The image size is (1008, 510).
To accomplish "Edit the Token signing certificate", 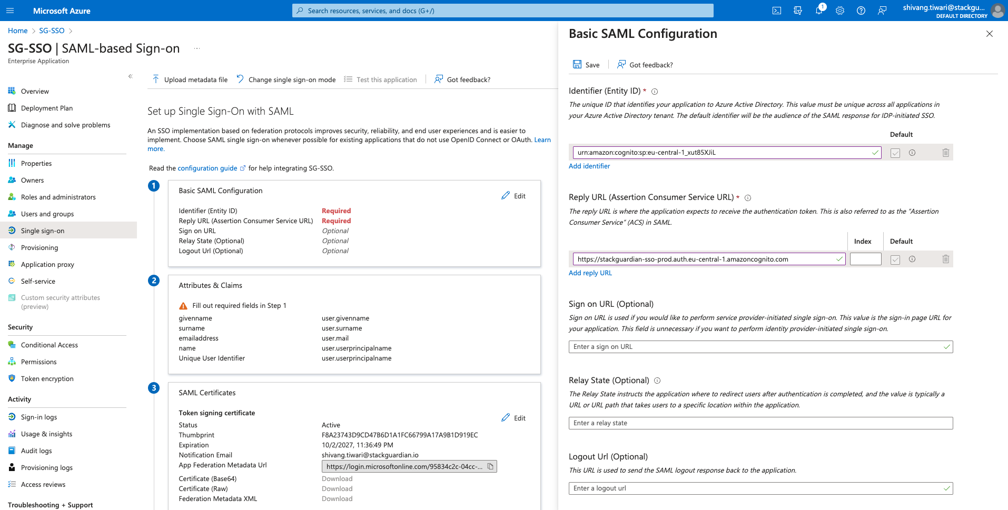I will click(x=513, y=418).
